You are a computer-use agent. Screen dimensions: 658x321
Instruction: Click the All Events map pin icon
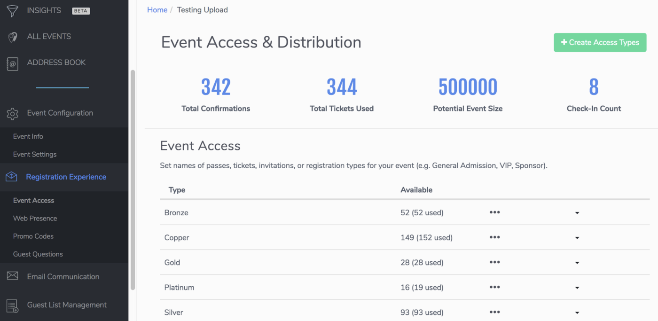(13, 37)
